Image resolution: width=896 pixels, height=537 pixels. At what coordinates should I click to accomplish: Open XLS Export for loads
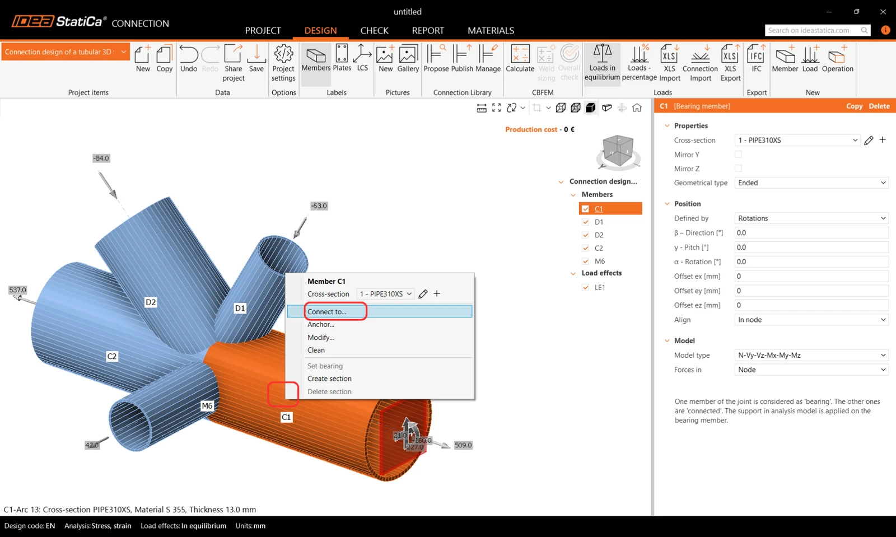(x=730, y=63)
